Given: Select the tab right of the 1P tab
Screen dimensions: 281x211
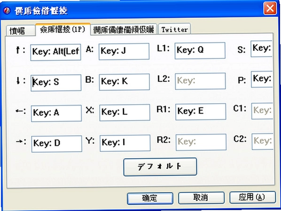Looking at the screenshot, I should coord(124,30).
